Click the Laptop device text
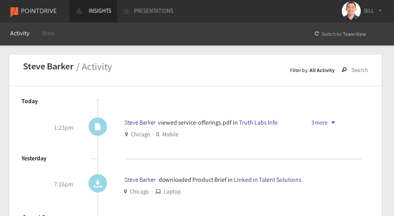The width and height of the screenshot is (394, 216). 172,191
